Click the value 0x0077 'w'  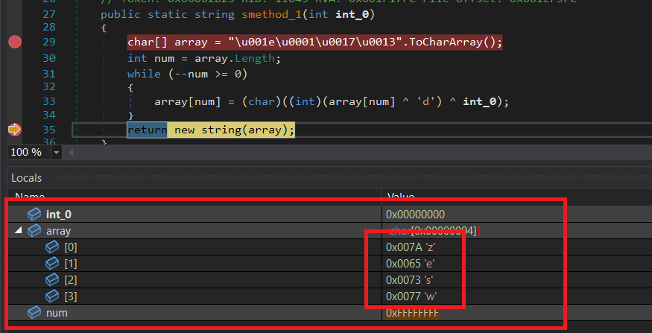(411, 296)
